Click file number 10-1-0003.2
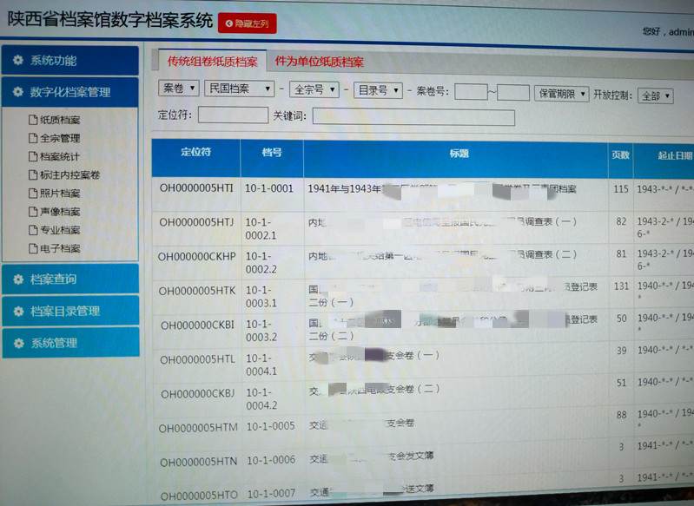Viewport: 694px width, 506px height. click(262, 331)
